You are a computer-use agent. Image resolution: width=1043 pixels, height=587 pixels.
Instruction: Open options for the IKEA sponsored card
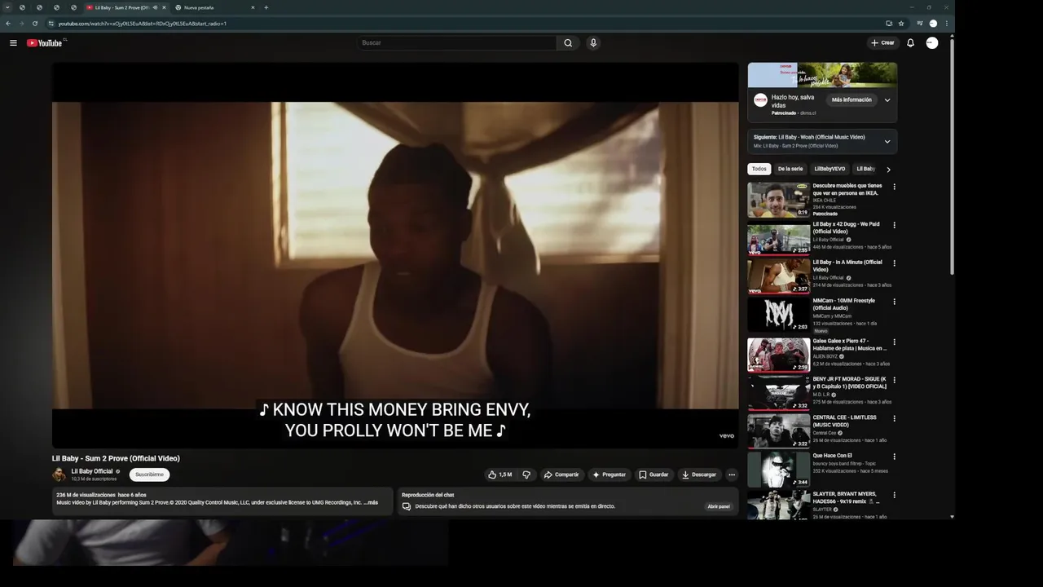coord(894,187)
